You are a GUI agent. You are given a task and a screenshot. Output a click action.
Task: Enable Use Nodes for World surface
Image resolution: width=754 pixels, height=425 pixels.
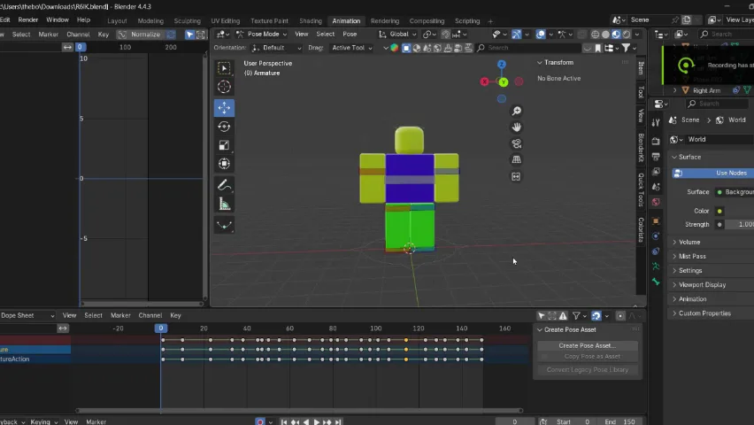tap(712, 173)
